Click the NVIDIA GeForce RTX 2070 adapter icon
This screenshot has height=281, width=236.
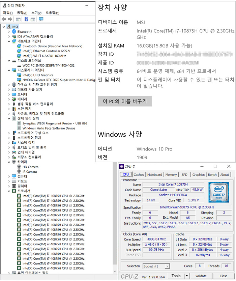19,80
